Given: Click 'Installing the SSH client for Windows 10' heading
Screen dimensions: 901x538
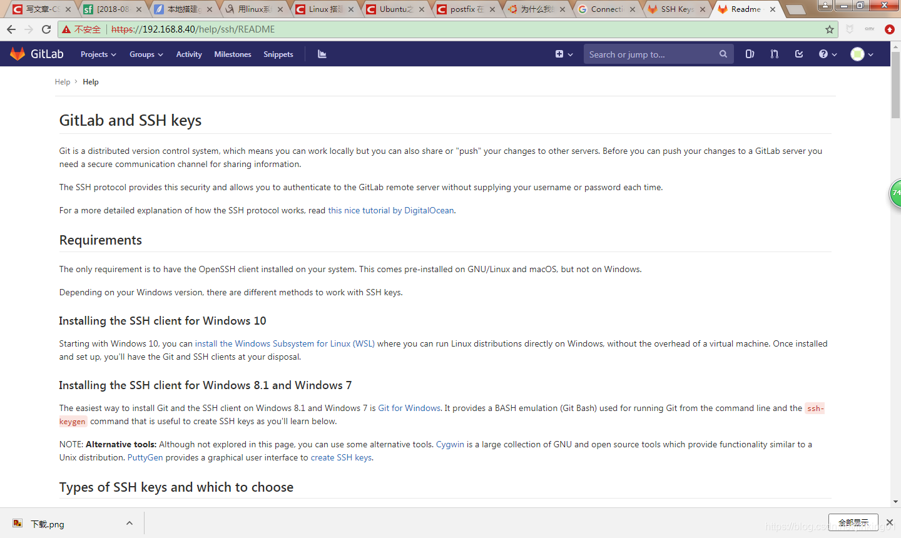Looking at the screenshot, I should click(x=163, y=321).
